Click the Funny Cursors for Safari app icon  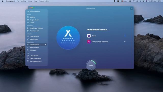[x=89, y=42]
